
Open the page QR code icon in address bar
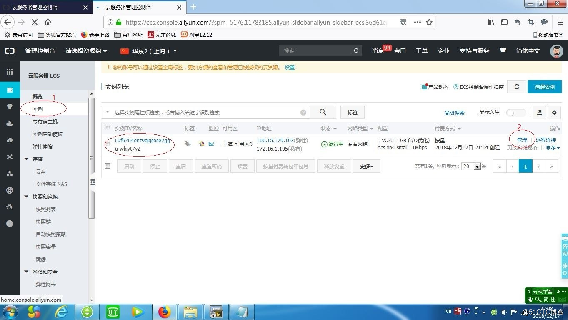403,22
